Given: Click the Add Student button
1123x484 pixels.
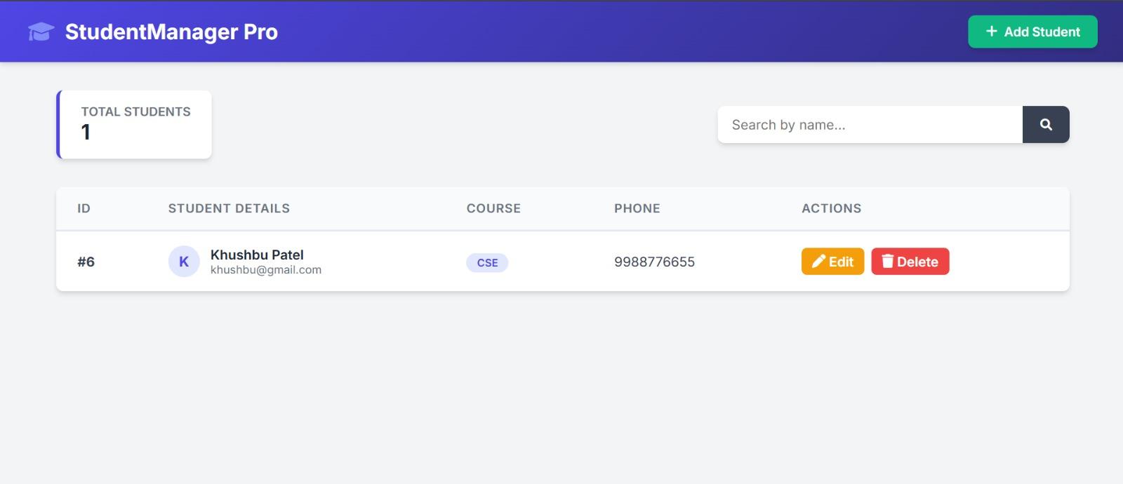Looking at the screenshot, I should 1032,32.
